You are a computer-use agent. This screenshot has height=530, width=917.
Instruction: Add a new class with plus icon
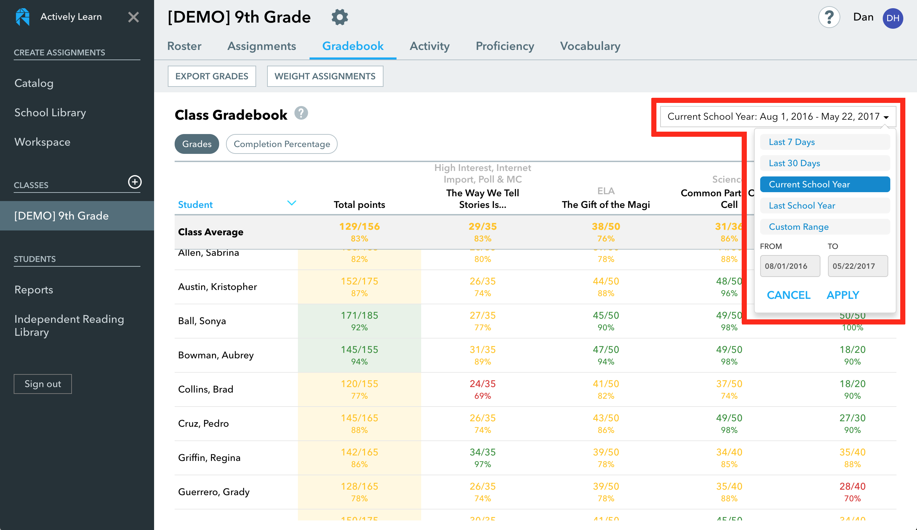pos(135,182)
